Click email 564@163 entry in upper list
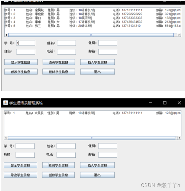 click(173, 26)
